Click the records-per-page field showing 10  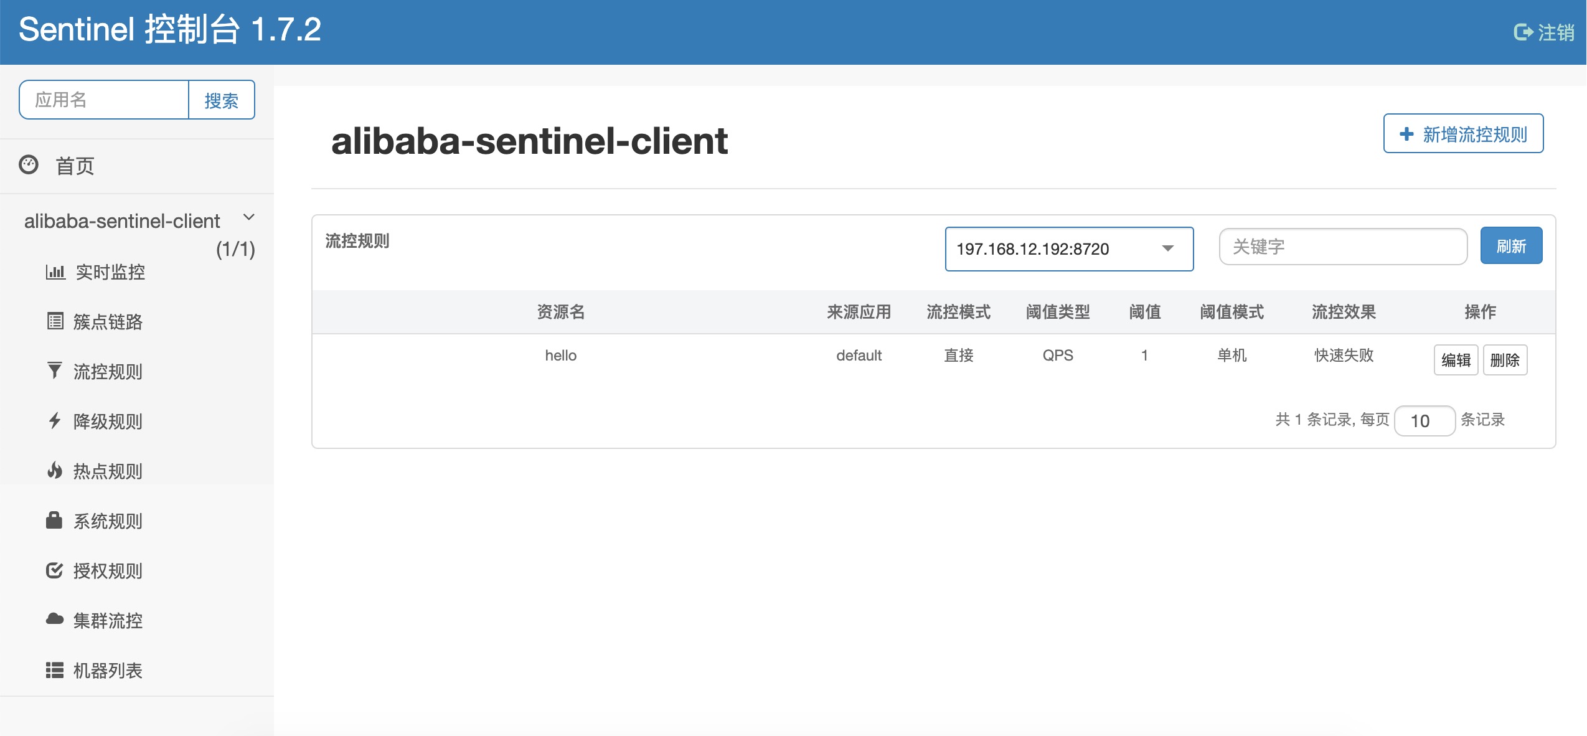click(x=1425, y=421)
